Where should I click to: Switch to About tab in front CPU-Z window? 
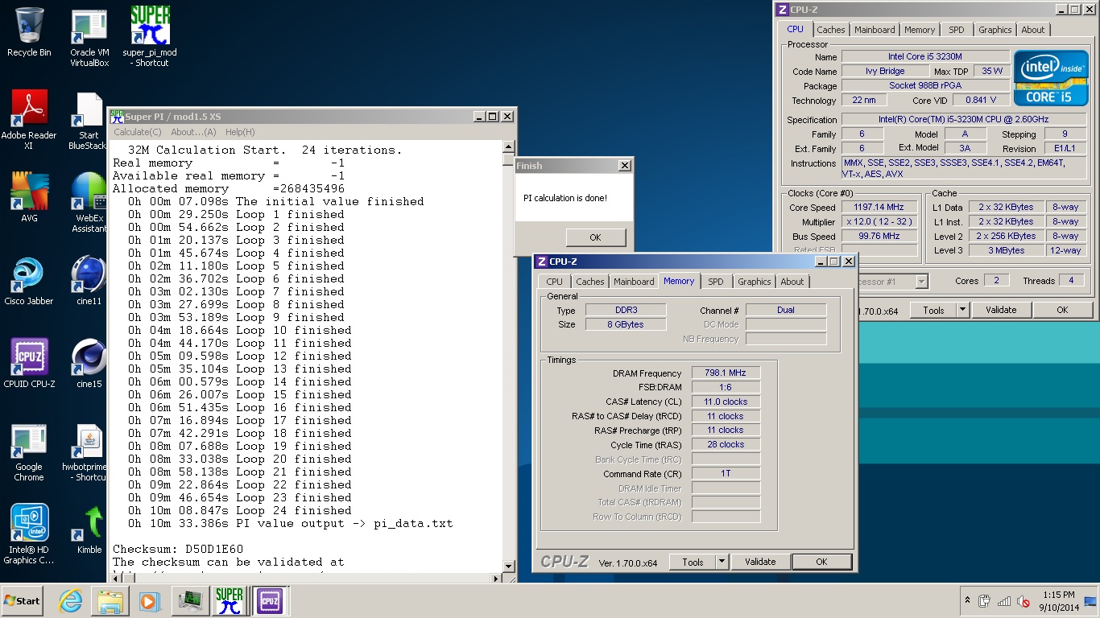click(x=792, y=282)
